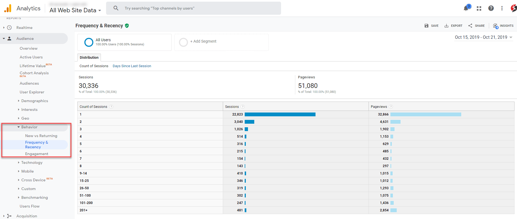
Task: Expand the Benchmarking submenu
Action: tap(19, 197)
